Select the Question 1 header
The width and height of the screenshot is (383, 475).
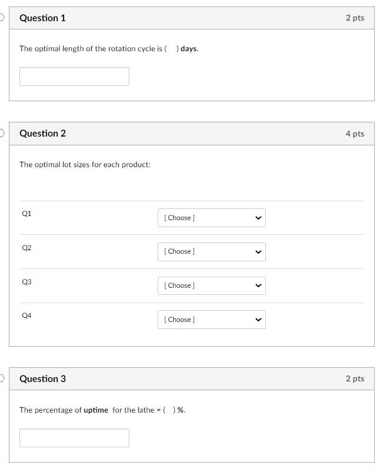[42, 18]
